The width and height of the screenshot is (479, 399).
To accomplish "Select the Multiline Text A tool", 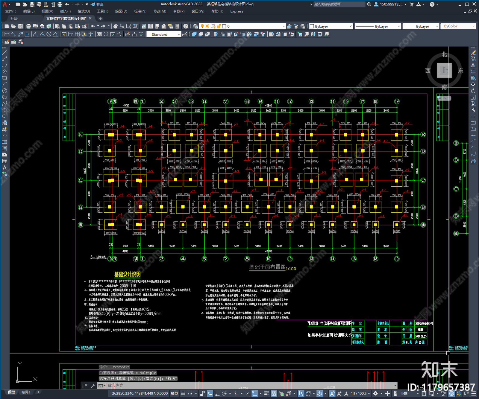I will click(x=4, y=168).
